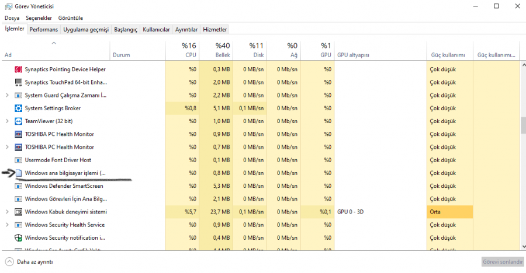Switch to the Ayrıntılar tab
The height and width of the screenshot is (273, 526).
(x=186, y=30)
